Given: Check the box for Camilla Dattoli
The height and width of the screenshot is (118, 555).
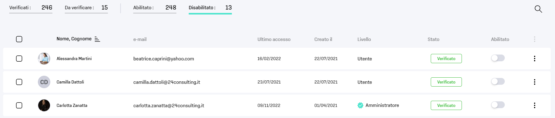Looking at the screenshot, I should (x=19, y=82).
